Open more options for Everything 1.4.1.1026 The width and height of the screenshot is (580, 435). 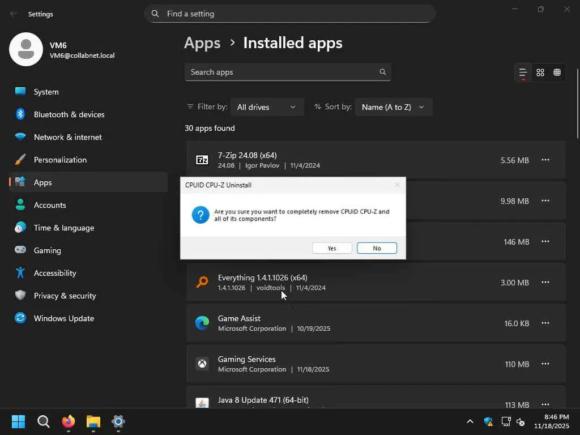[545, 283]
